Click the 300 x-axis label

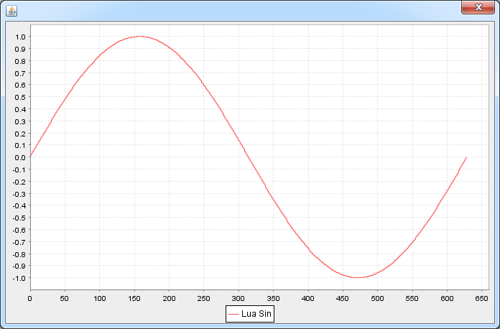pyautogui.click(x=239, y=299)
